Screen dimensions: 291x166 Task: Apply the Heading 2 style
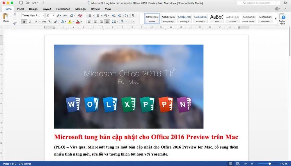[200, 18]
